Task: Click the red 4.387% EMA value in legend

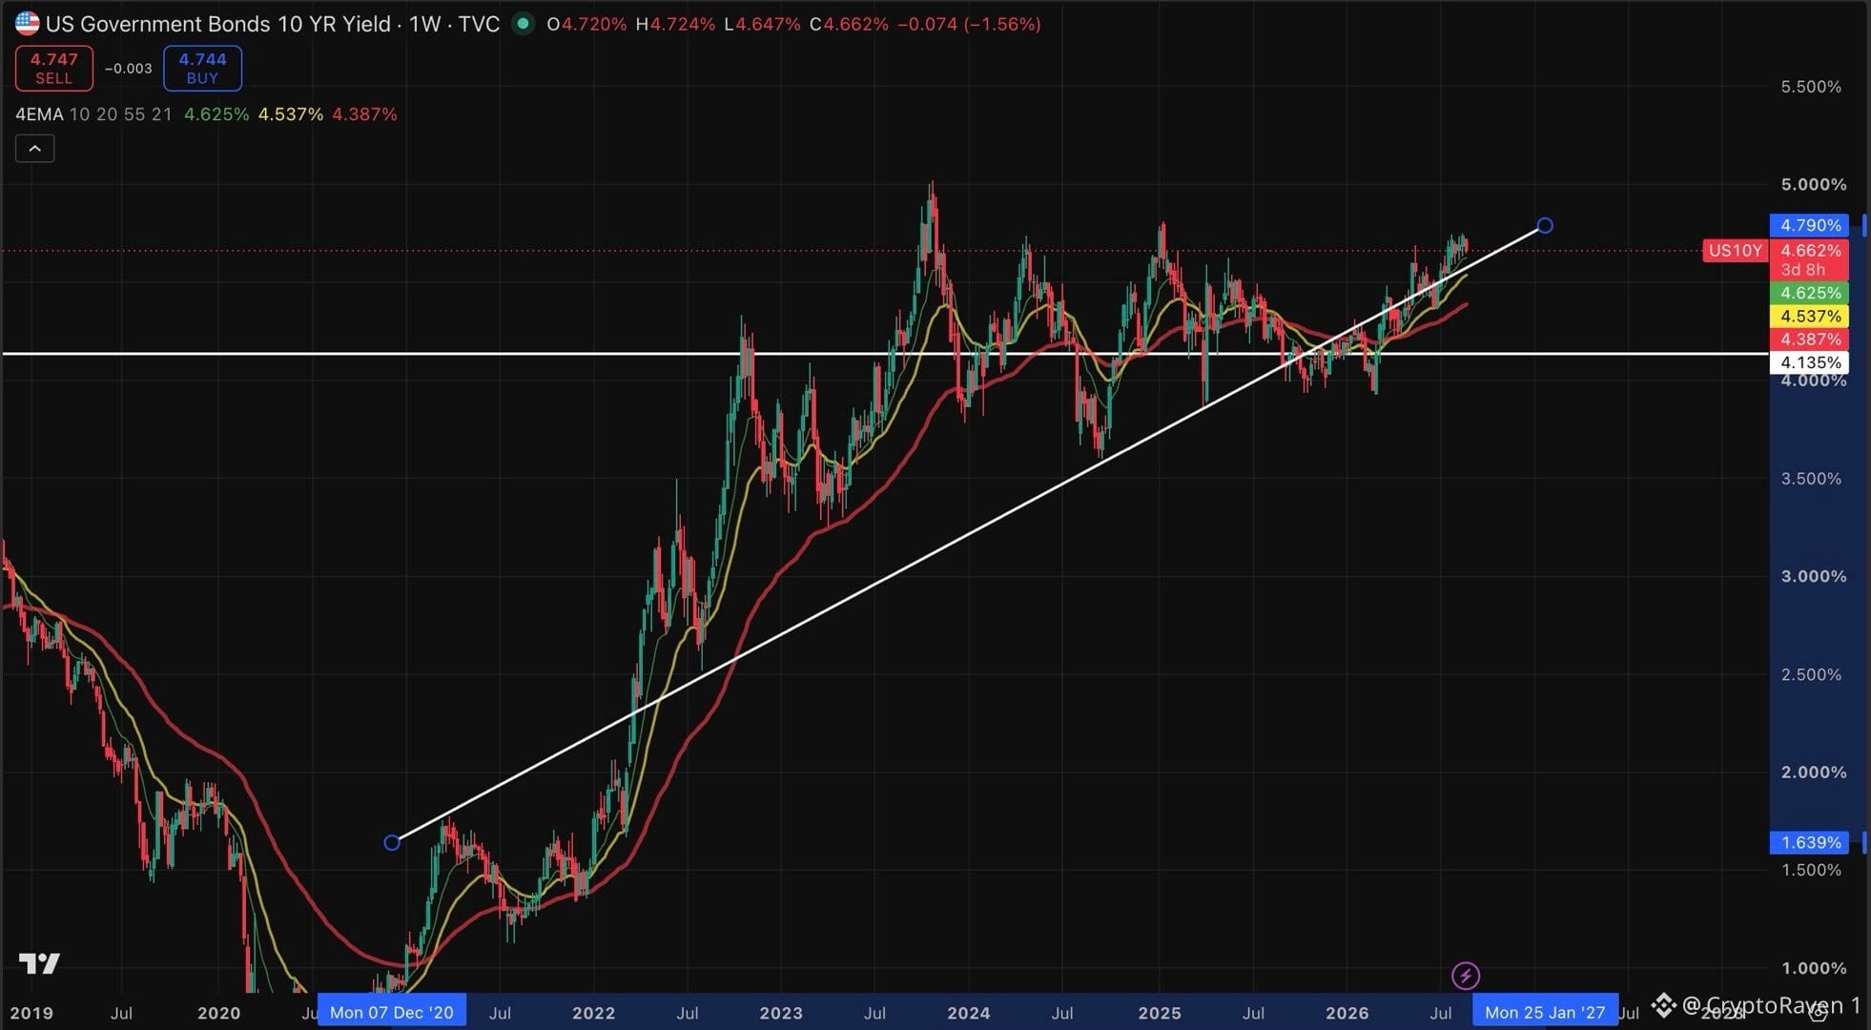Action: coord(364,114)
